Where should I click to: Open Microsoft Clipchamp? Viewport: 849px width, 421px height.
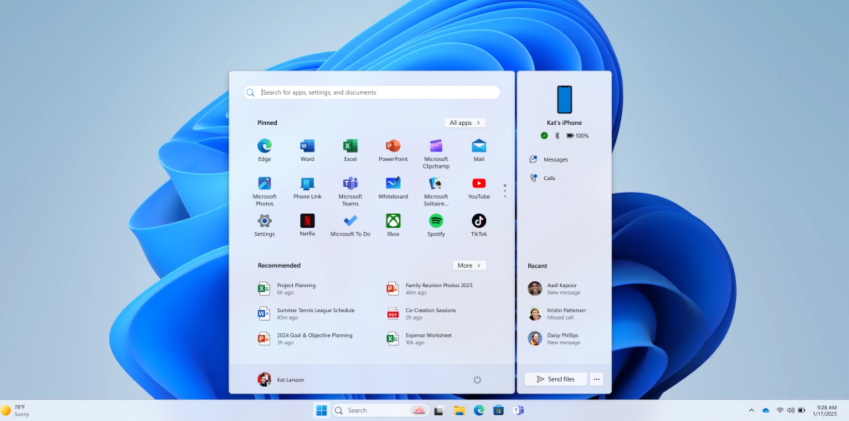click(x=436, y=154)
